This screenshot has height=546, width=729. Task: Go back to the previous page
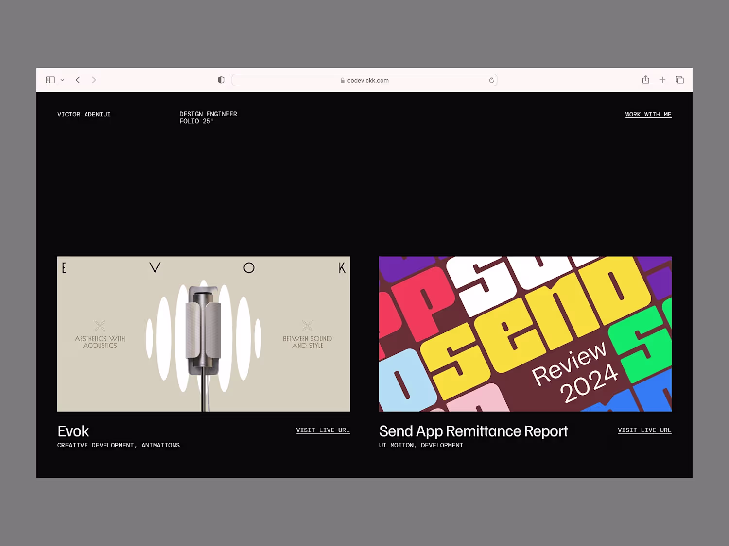[78, 80]
